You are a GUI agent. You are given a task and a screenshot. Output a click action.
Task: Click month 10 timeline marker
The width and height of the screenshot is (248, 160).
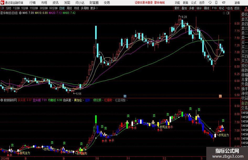[x=97, y=158]
